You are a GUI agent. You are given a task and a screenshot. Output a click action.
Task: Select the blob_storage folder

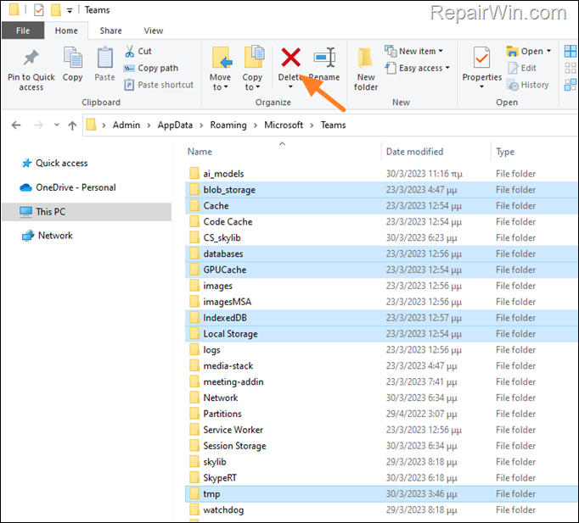[x=381, y=190]
